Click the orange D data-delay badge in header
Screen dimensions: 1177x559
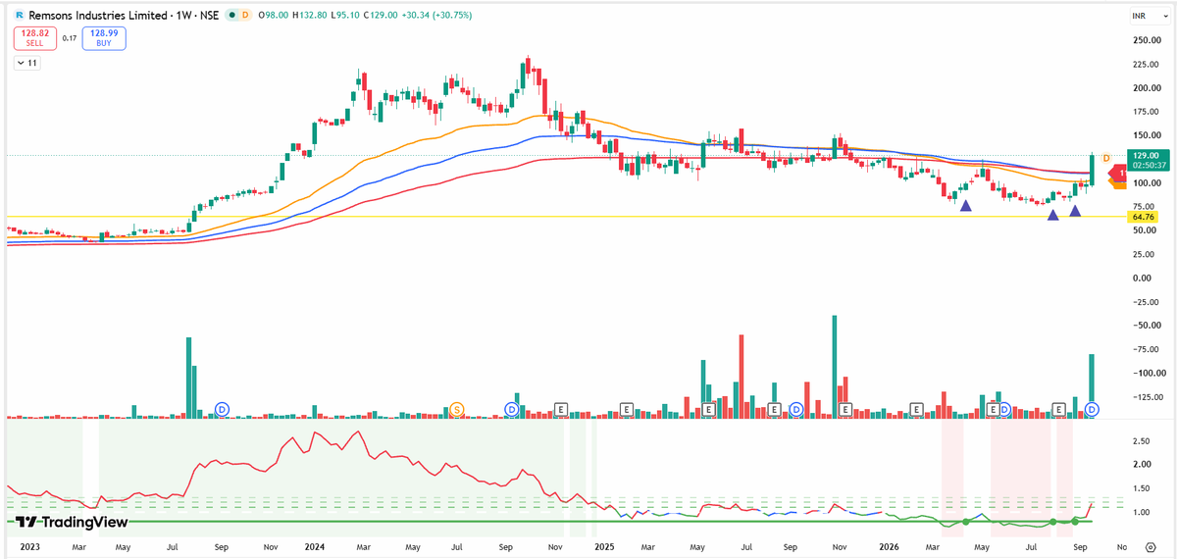pos(244,17)
